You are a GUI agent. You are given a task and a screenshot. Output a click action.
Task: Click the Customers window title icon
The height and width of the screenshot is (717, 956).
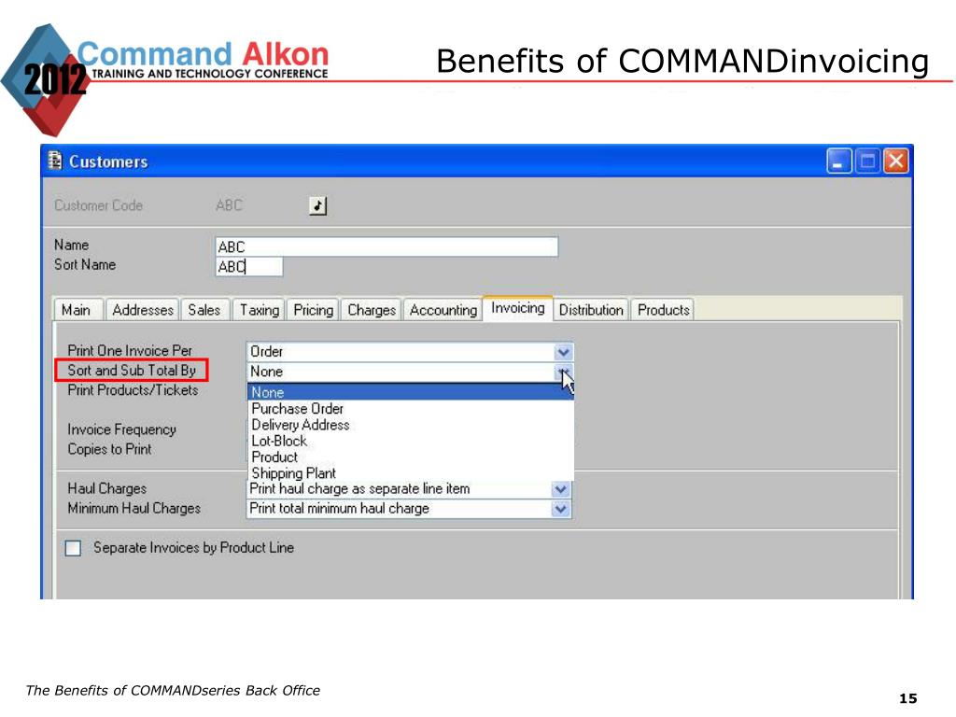[x=55, y=161]
